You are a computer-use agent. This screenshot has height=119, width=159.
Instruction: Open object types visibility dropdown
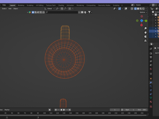(115, 9)
